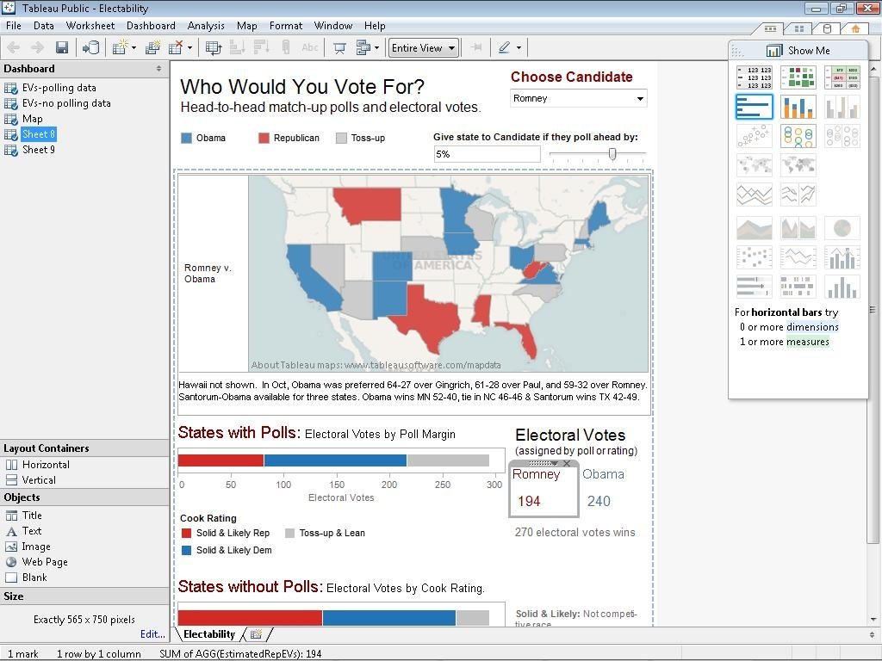Click the Swap rows and columns icon
The height and width of the screenshot is (661, 882).
click(x=214, y=48)
